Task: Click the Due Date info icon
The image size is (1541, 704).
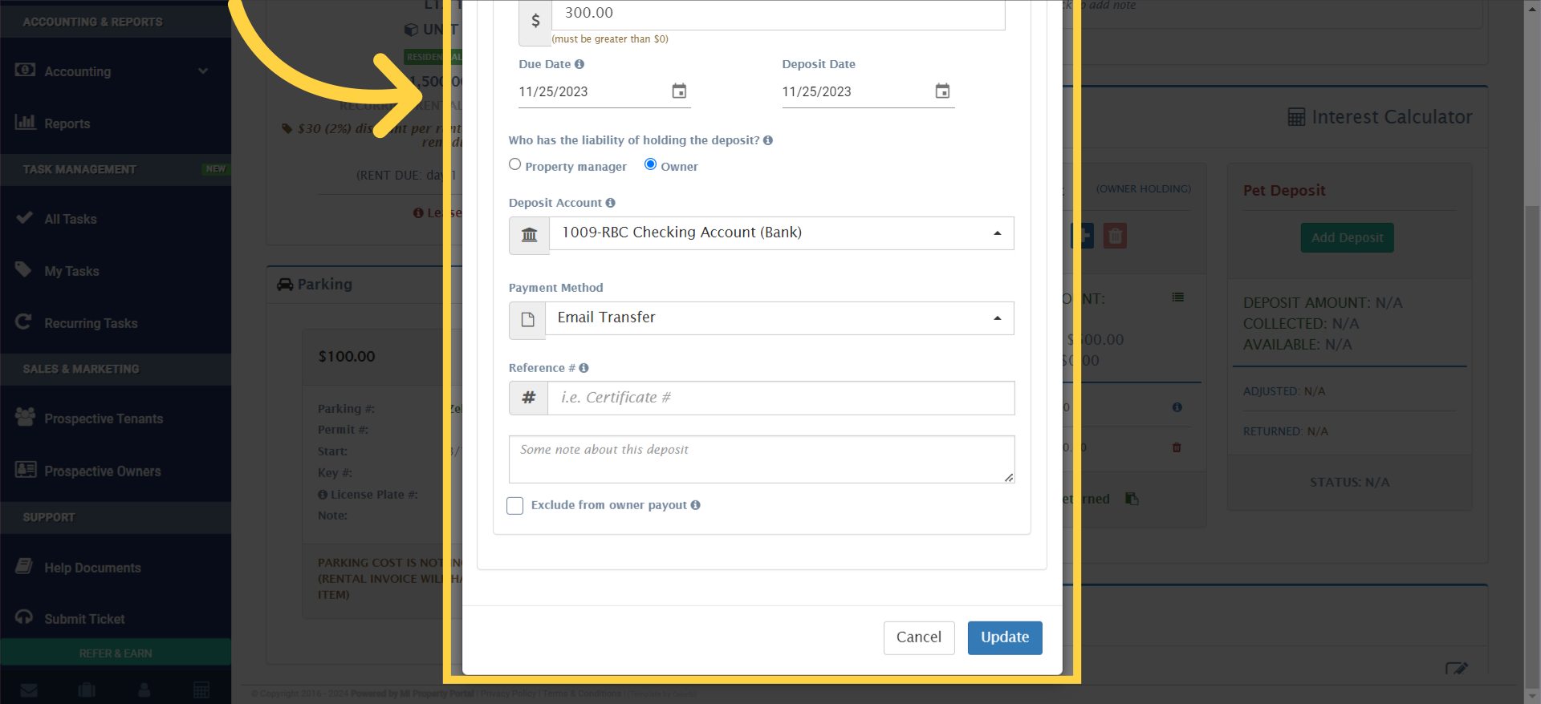Action: (579, 64)
